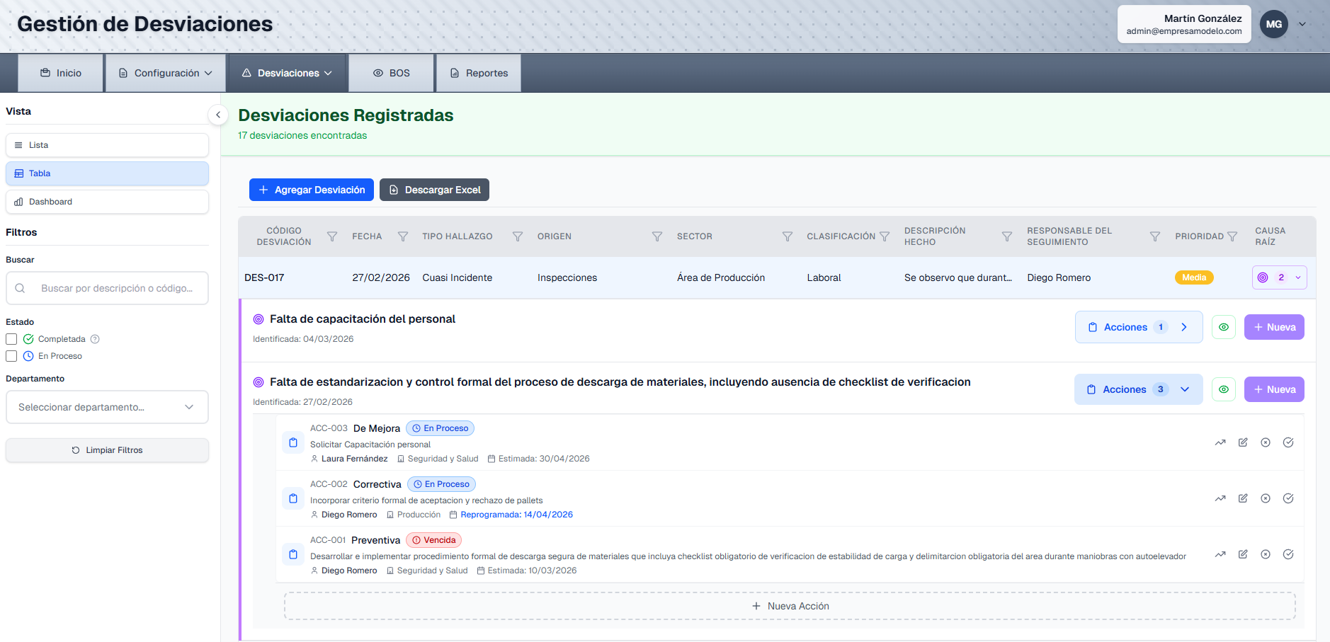Go to the Reportes tab
Image resolution: width=1330 pixels, height=642 pixels.
(x=479, y=73)
